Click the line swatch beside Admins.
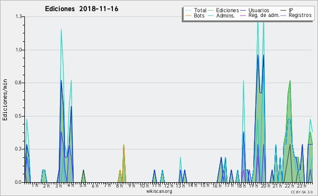This screenshot has height=196, width=318. pos(211,15)
